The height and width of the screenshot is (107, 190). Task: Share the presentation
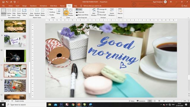(184, 6)
